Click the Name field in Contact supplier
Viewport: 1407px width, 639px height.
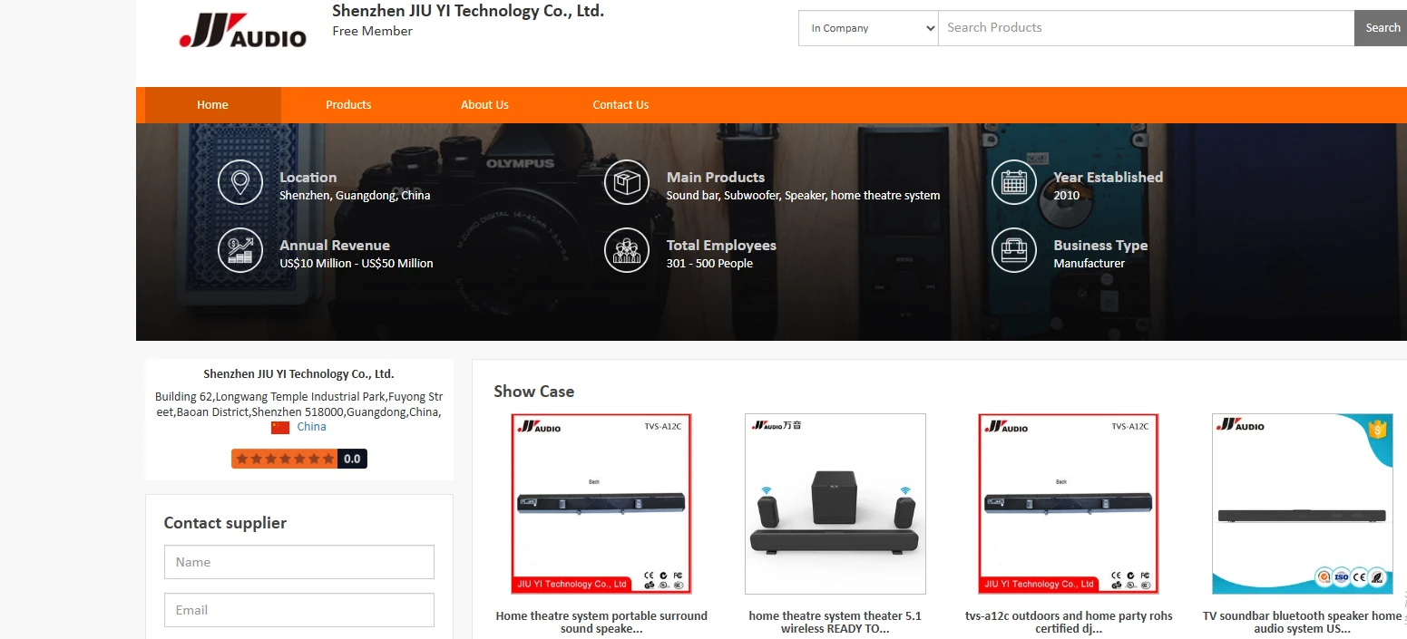point(299,562)
